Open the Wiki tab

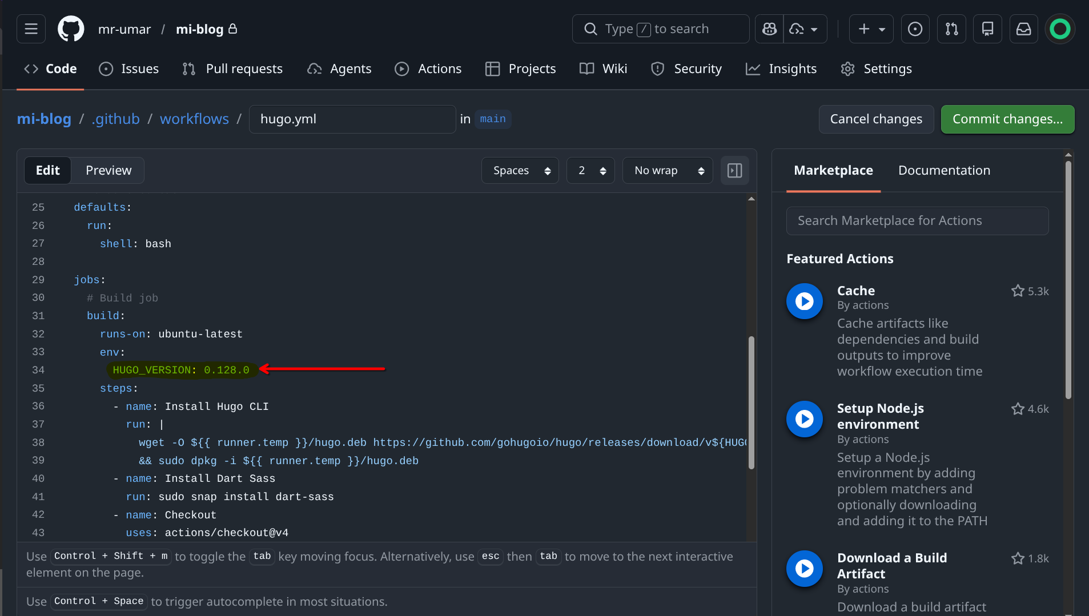603,69
